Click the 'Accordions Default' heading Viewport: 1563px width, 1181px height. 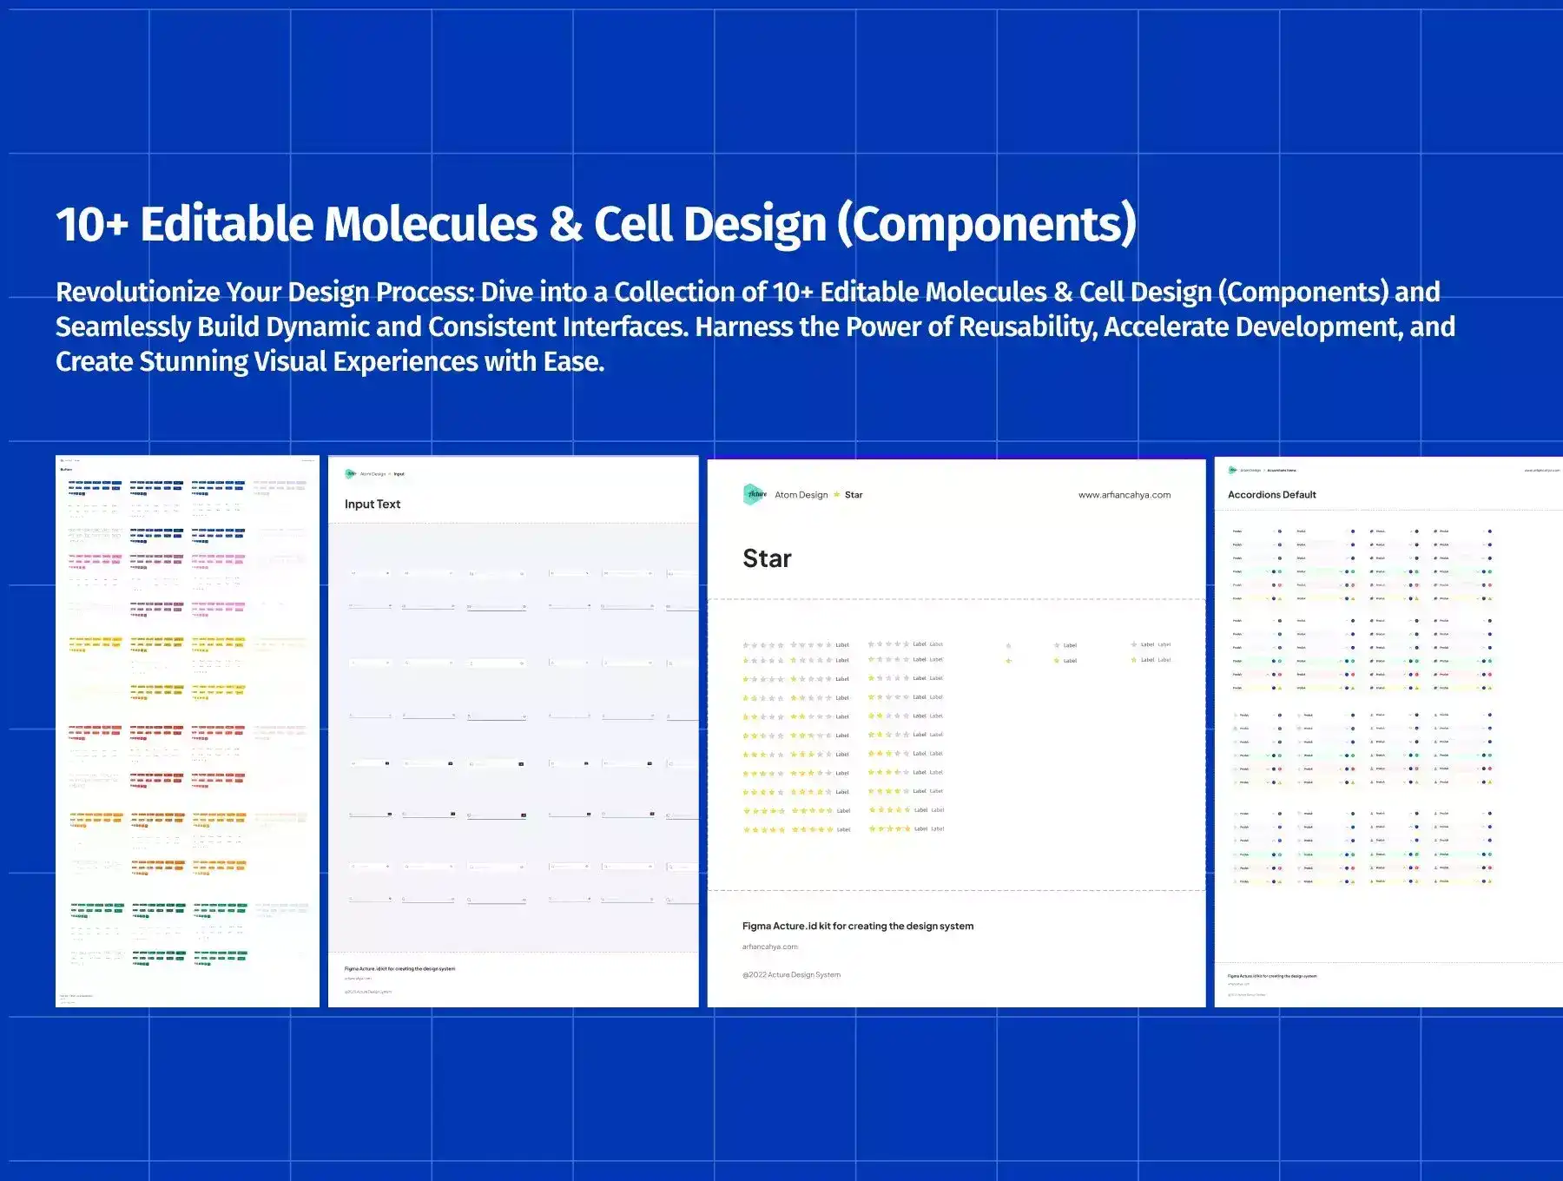1271,495
